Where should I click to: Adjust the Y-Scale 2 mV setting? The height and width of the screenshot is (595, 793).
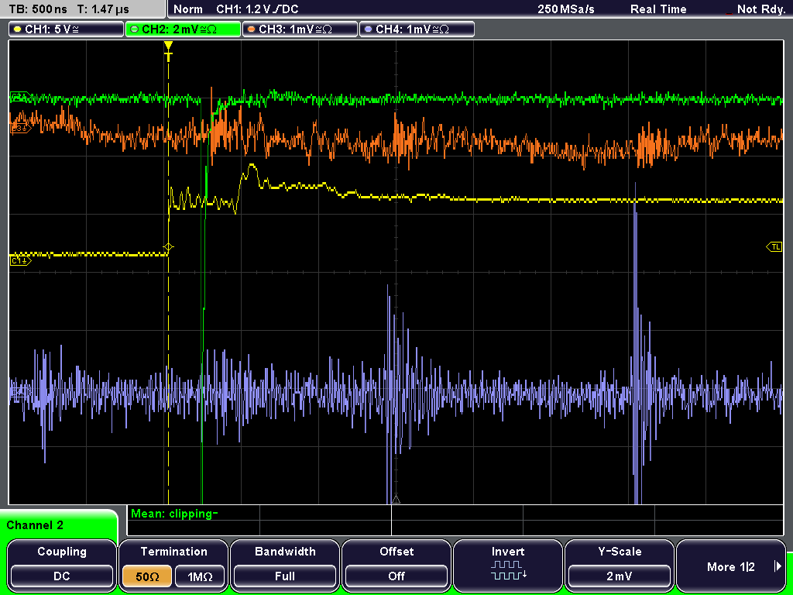click(620, 564)
